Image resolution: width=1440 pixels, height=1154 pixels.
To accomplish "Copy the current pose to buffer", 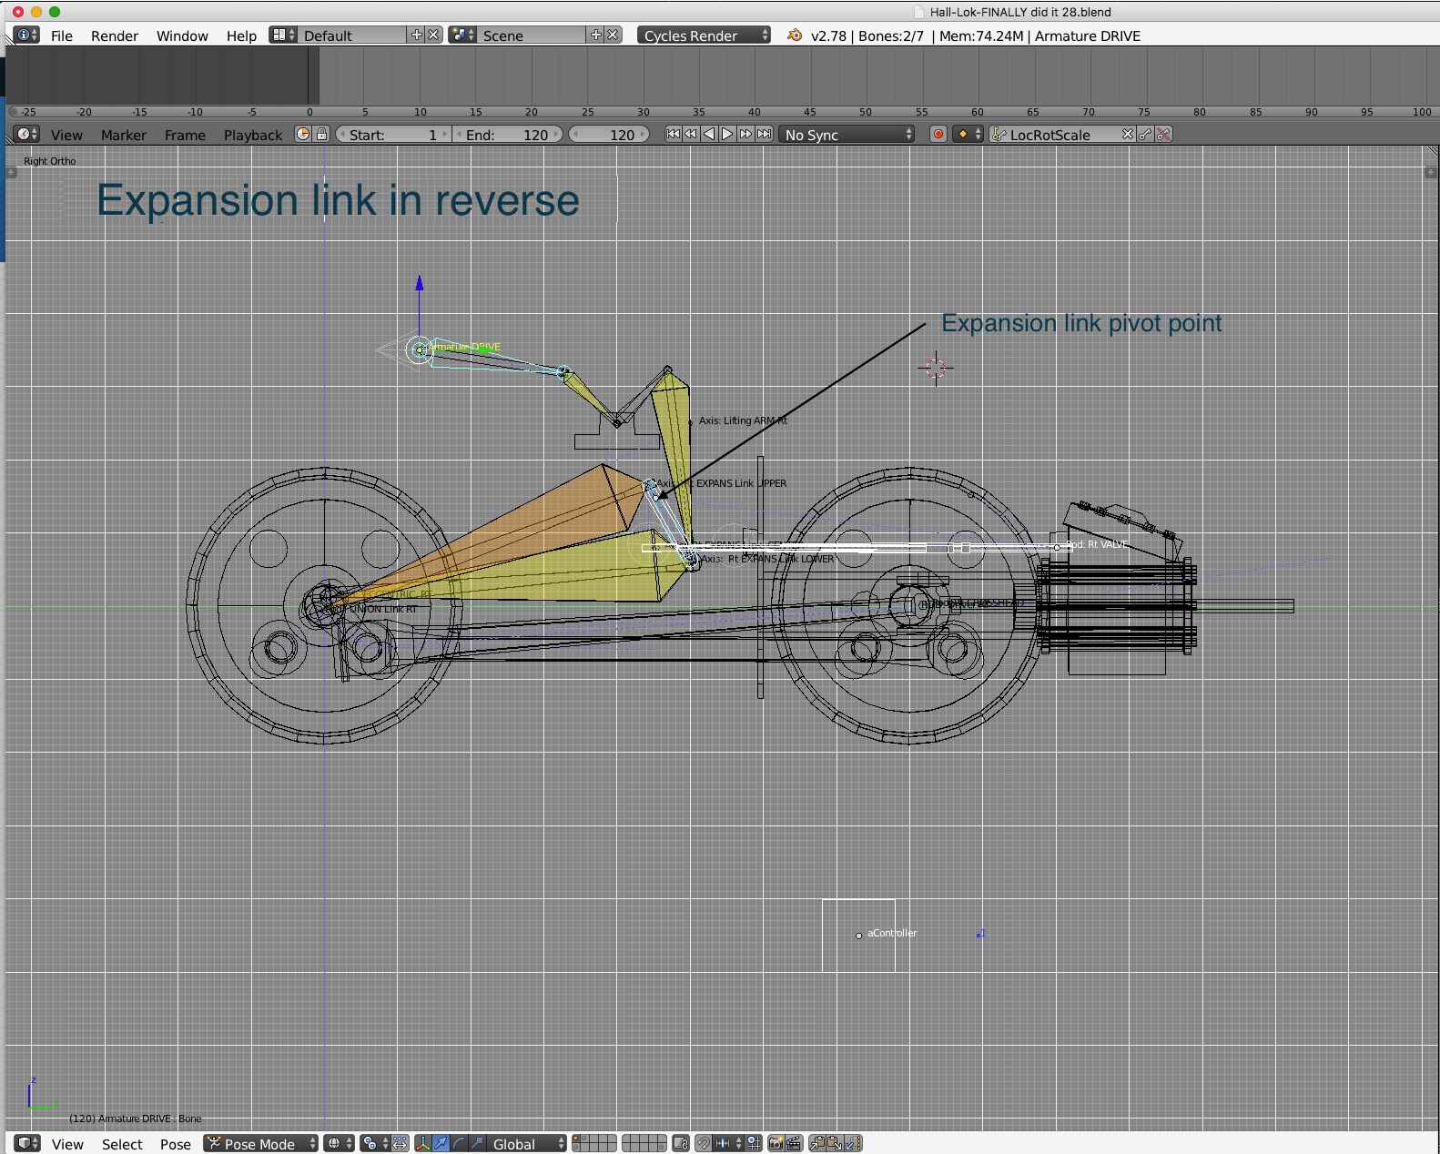I will (x=816, y=1143).
